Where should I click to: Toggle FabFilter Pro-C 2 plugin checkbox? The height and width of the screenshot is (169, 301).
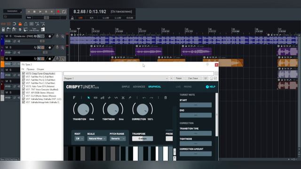(24, 83)
